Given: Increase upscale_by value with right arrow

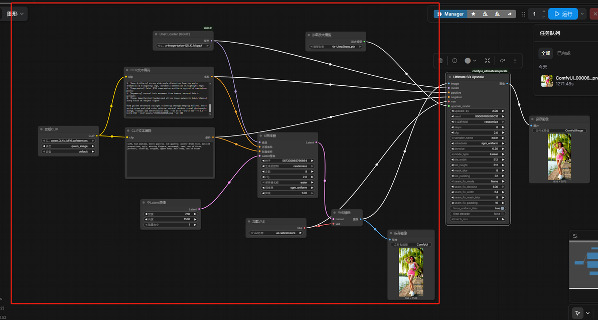Looking at the screenshot, I should [503, 111].
